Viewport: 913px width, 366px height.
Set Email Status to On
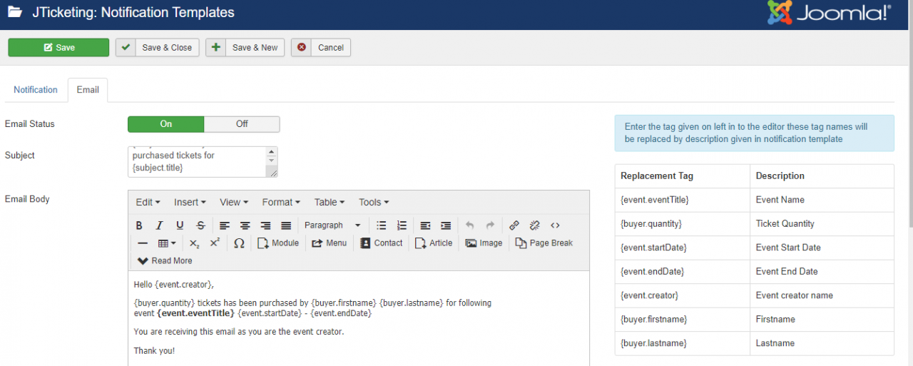[x=166, y=124]
